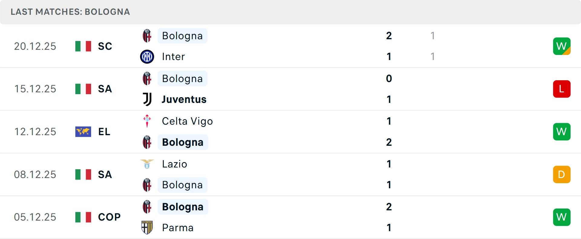Click the Europa League flag icon
Screen dimensions: 581x239
point(83,132)
